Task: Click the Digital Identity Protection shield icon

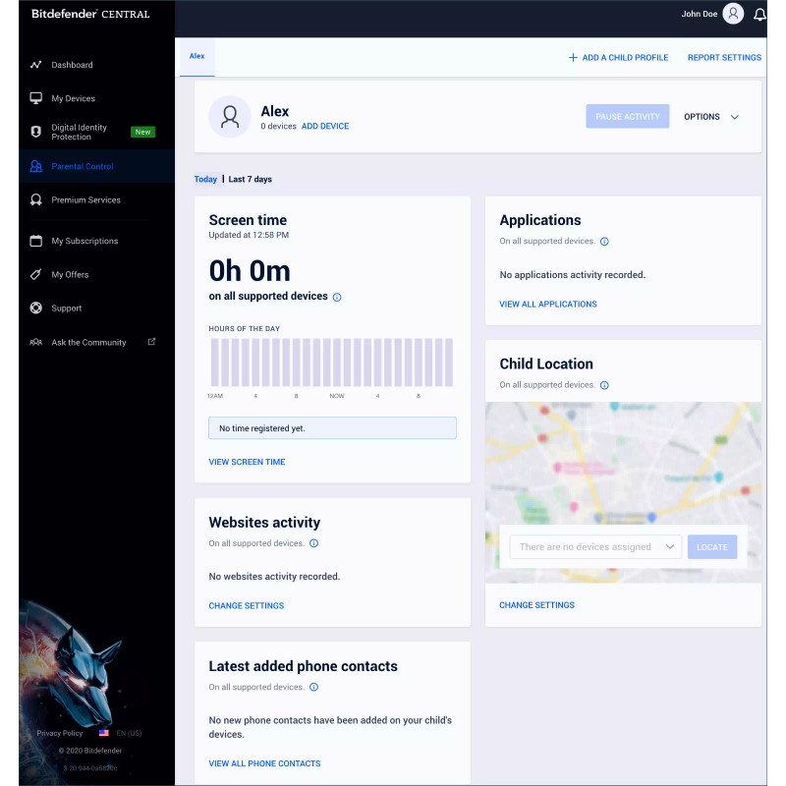Action: (x=36, y=132)
